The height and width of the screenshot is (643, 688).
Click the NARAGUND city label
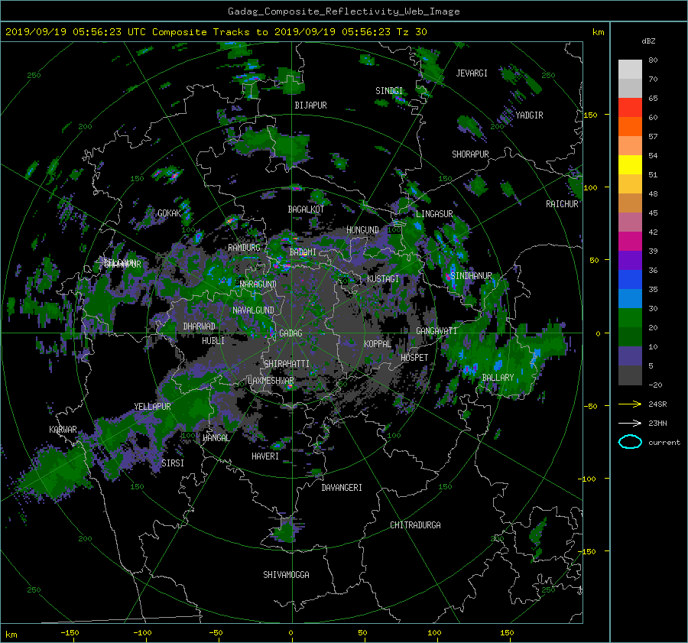pos(258,284)
